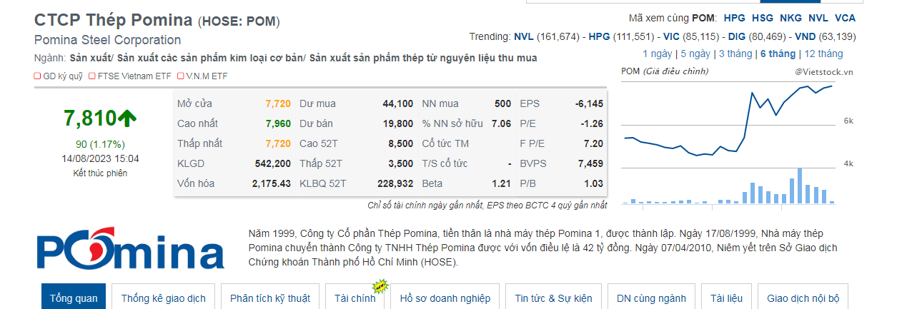Image resolution: width=897 pixels, height=309 pixels.
Task: Toggle the FTSE Vietnam ETF checkbox
Action: 92,76
